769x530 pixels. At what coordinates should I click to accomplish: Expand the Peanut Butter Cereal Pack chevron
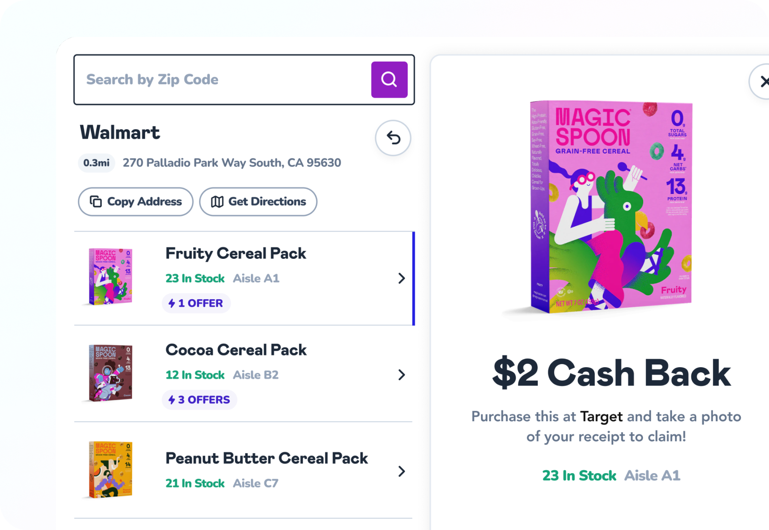pyautogui.click(x=402, y=471)
